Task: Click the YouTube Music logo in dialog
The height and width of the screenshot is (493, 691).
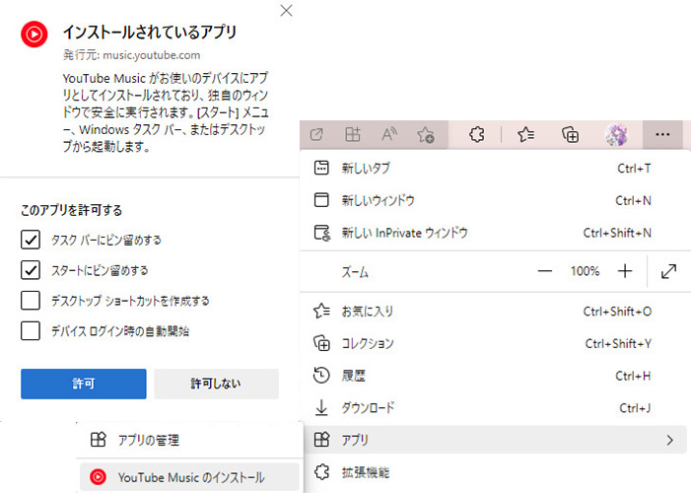Action: 34,34
